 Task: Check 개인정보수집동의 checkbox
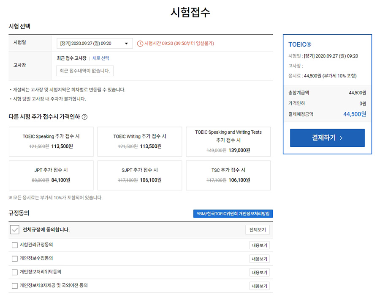click(x=15, y=259)
